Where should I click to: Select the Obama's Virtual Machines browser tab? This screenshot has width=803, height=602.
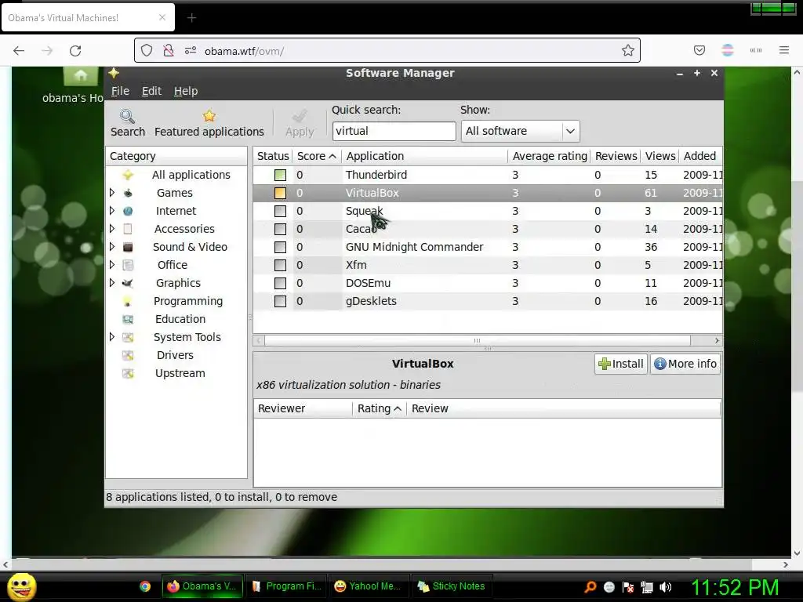(x=89, y=18)
